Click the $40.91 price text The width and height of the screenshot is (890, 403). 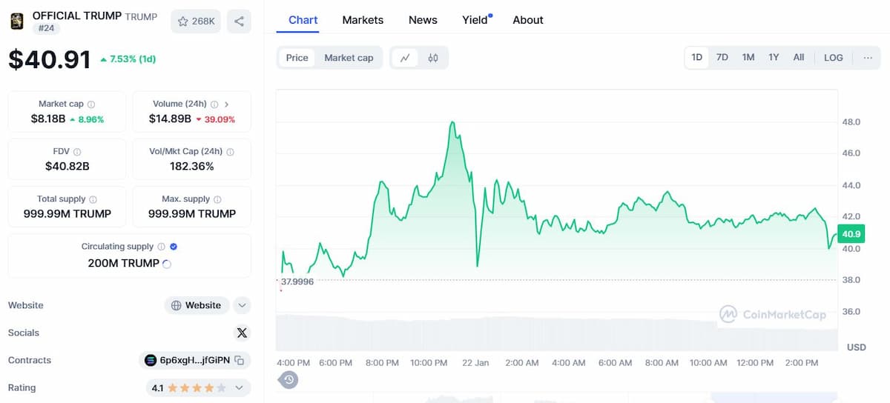pos(50,59)
